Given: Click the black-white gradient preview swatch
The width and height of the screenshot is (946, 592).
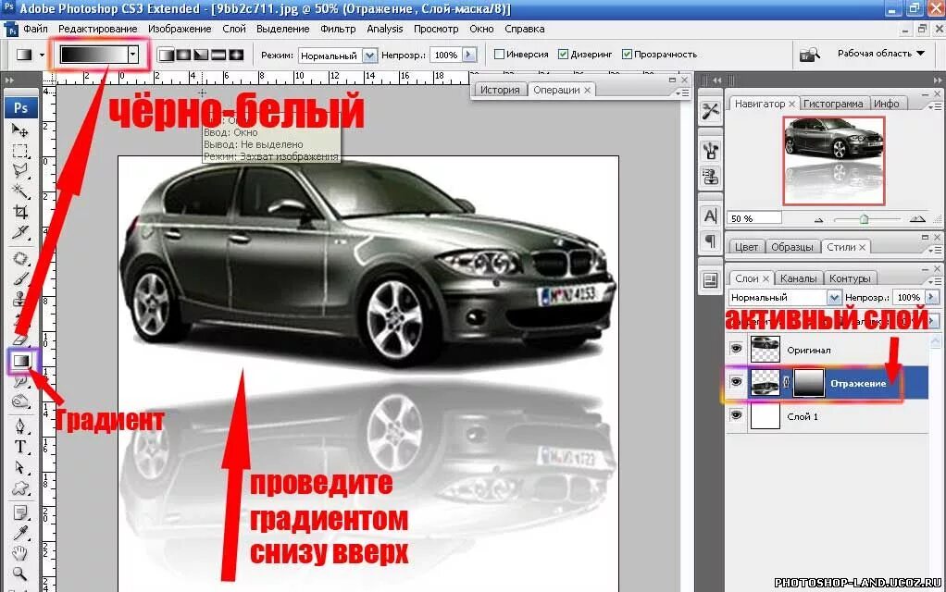Looking at the screenshot, I should (x=93, y=55).
